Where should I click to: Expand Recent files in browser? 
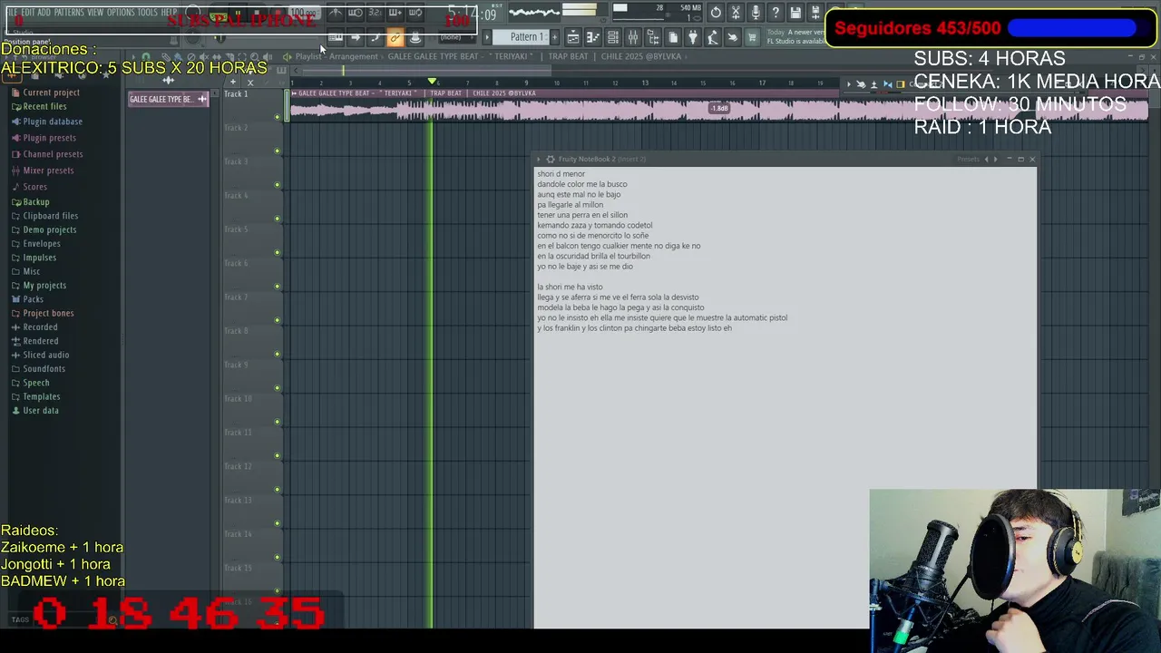[x=44, y=106]
